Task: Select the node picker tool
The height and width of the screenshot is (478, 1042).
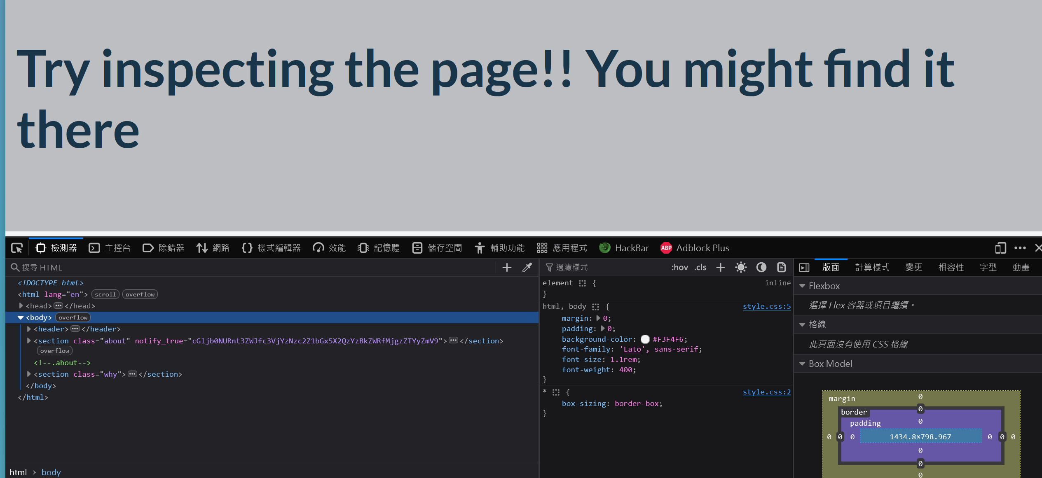Action: point(16,247)
